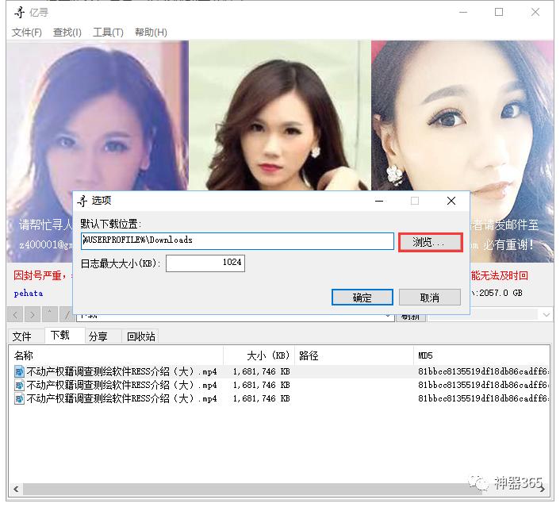Open the 工具(T) menu
The image size is (560, 507).
pos(108,33)
